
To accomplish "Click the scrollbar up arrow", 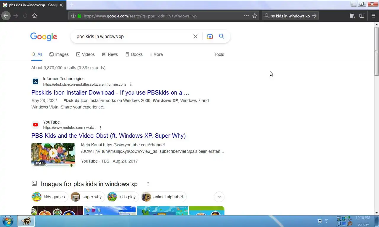I will [x=376, y=24].
